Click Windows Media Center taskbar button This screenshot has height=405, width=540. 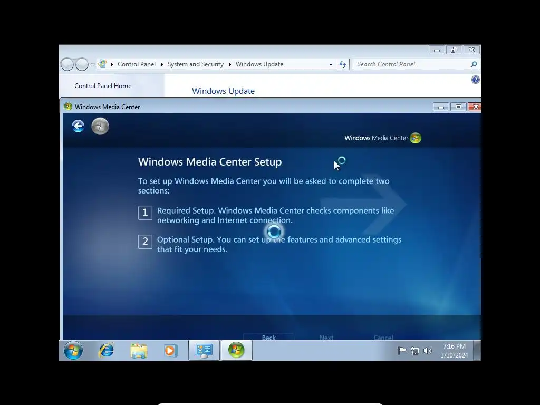tap(237, 350)
